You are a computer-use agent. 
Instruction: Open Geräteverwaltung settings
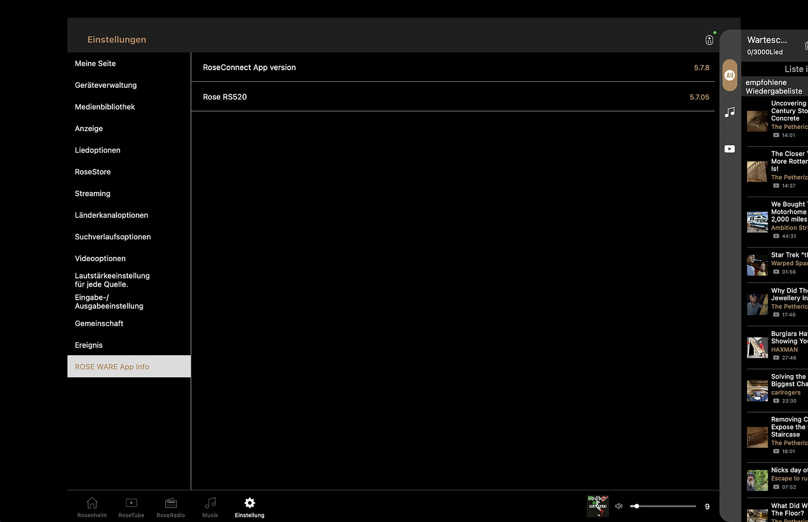129,85
